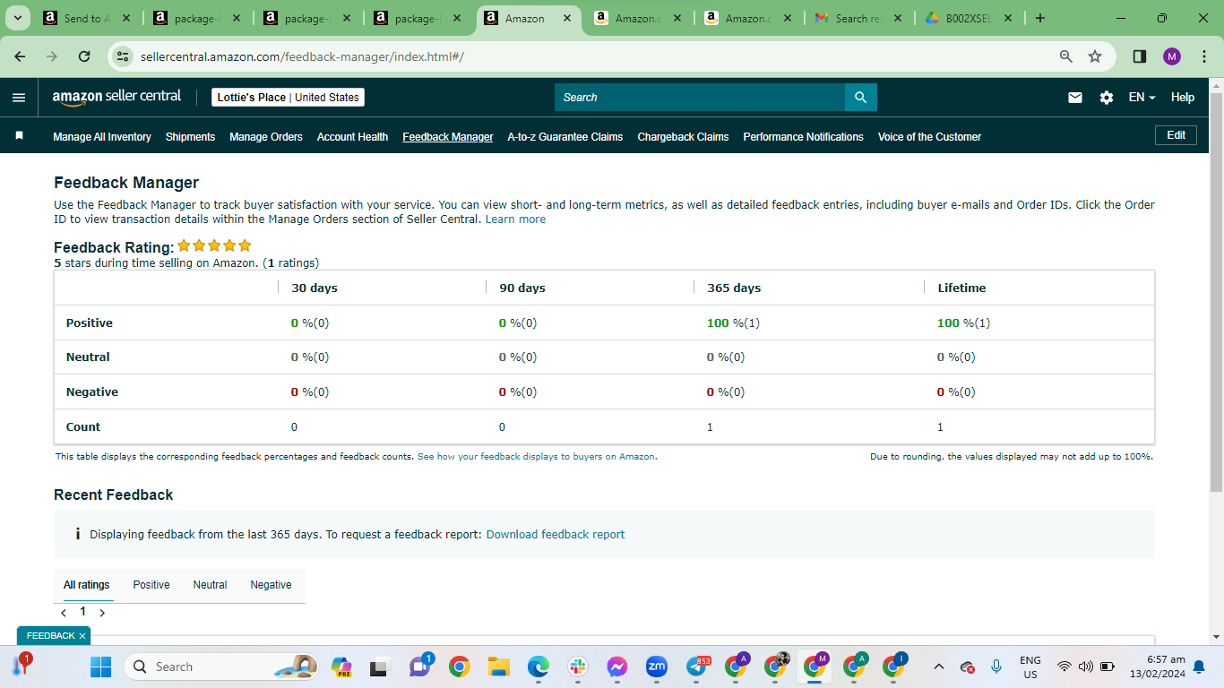Image resolution: width=1224 pixels, height=688 pixels.
Task: Click the zoom magnifier icon in address bar
Action: (1066, 56)
